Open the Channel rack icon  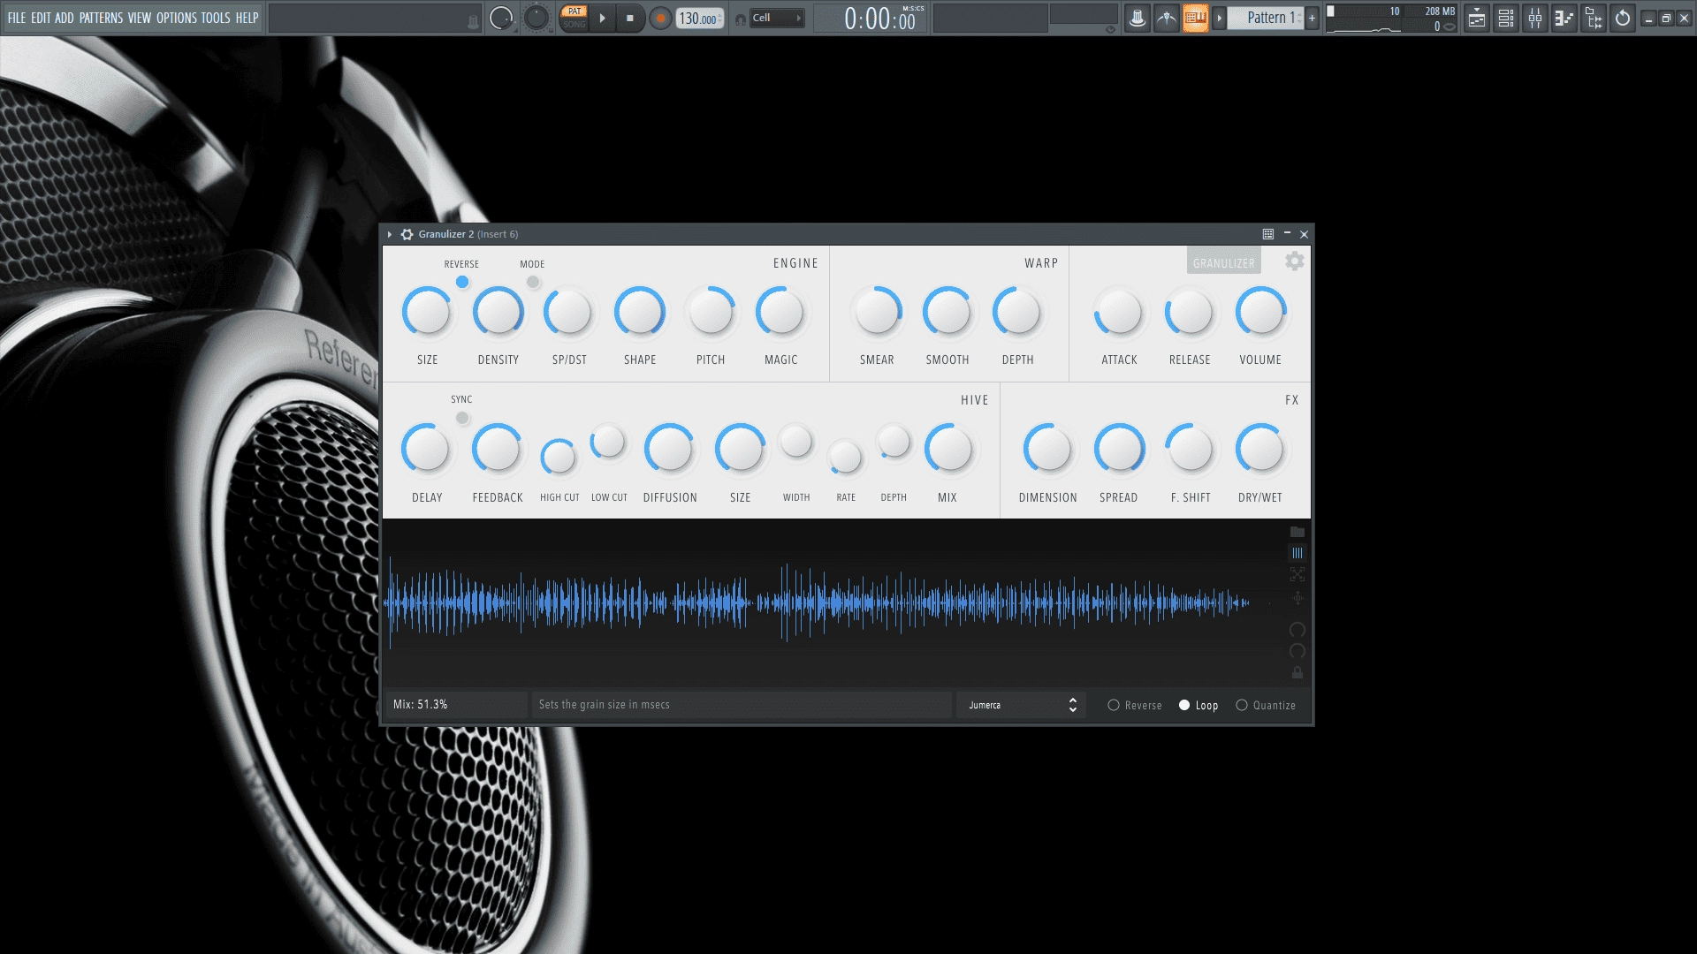(1506, 18)
